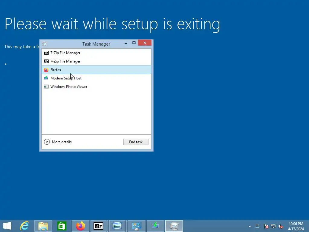The image size is (309, 232).
Task: Maximize the Task Manager window
Action: click(134, 43)
